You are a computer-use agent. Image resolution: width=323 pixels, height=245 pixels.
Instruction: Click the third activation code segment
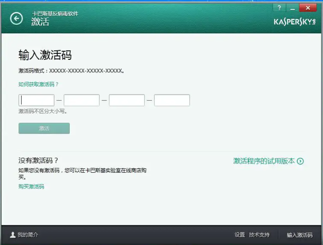point(126,100)
